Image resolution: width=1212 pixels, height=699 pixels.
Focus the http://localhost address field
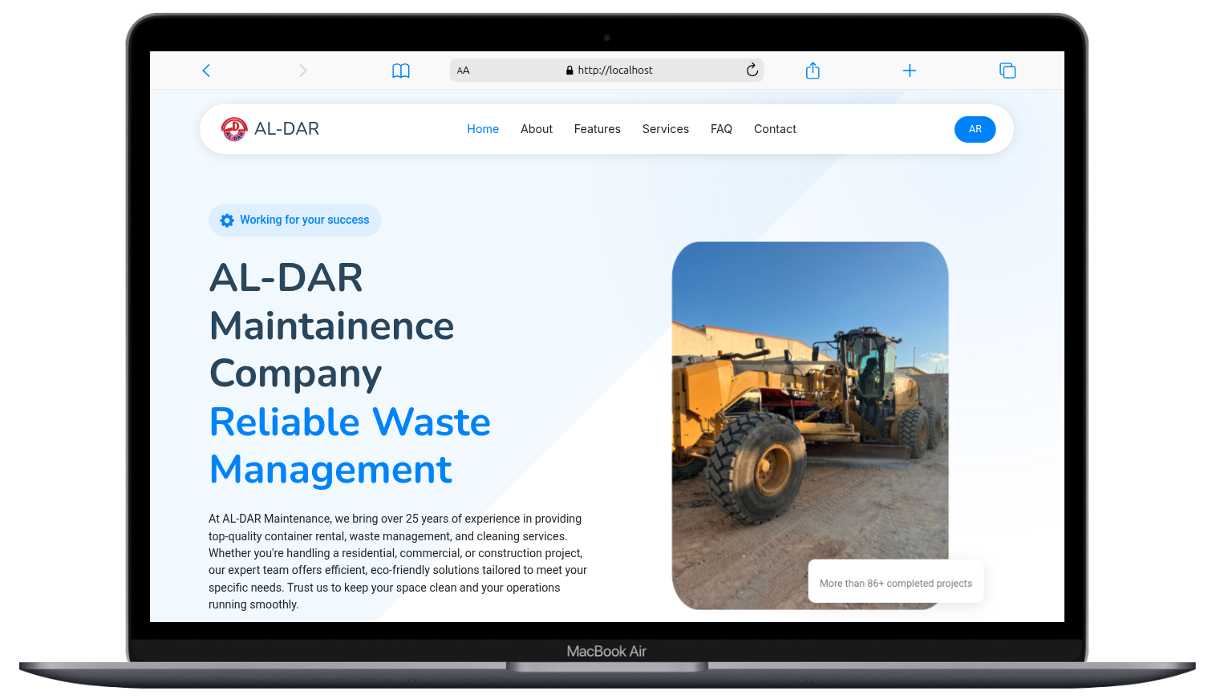[x=606, y=71]
